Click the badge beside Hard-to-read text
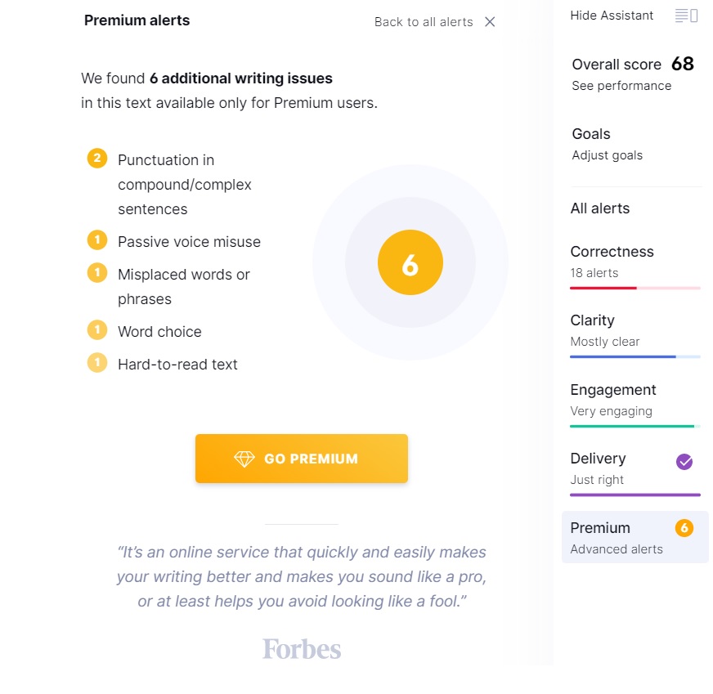This screenshot has width=713, height=694. coord(97,363)
